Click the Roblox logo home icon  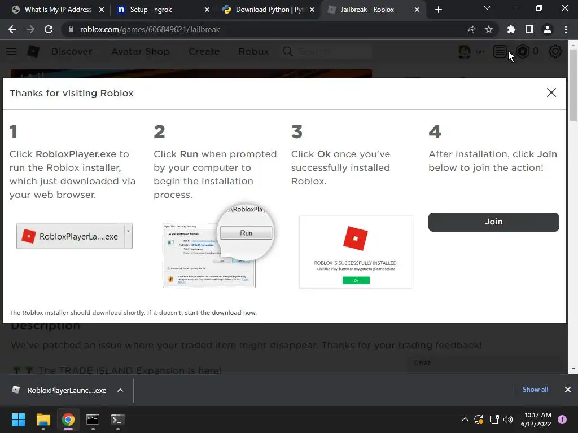pyautogui.click(x=33, y=51)
